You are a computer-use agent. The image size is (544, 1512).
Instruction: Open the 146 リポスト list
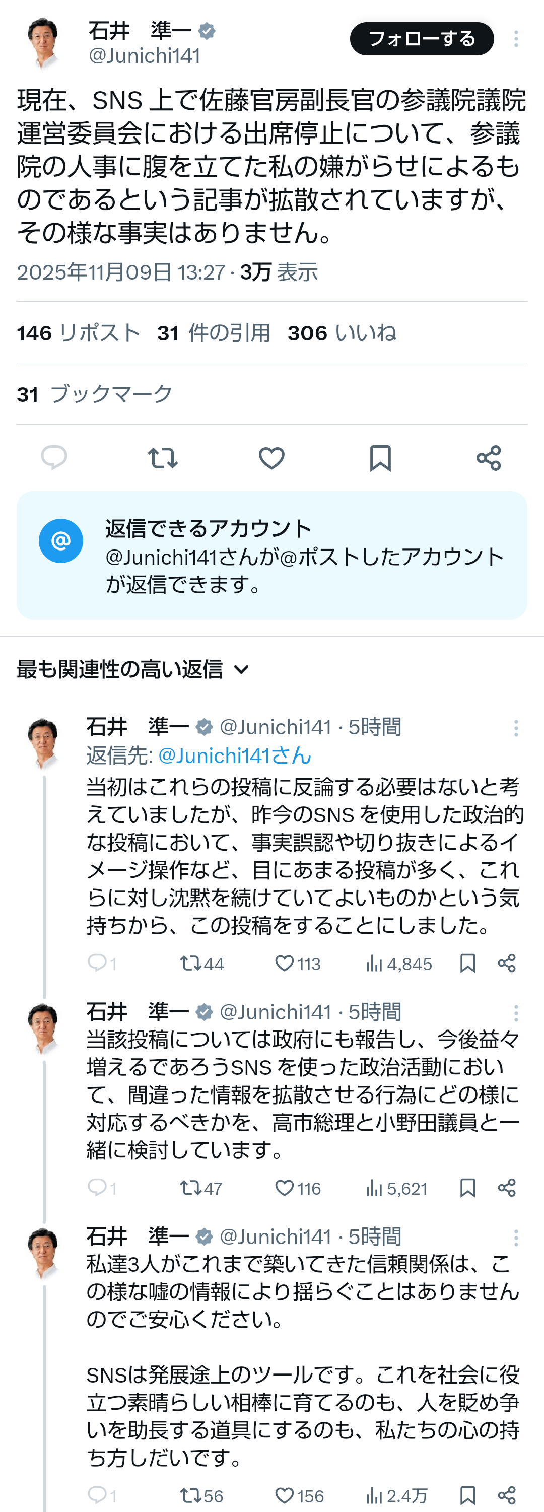(79, 333)
